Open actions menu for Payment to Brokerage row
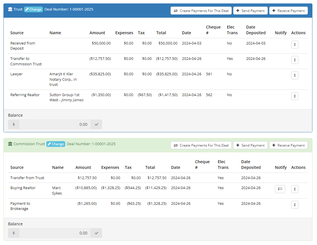317x245 pixels. click(295, 205)
